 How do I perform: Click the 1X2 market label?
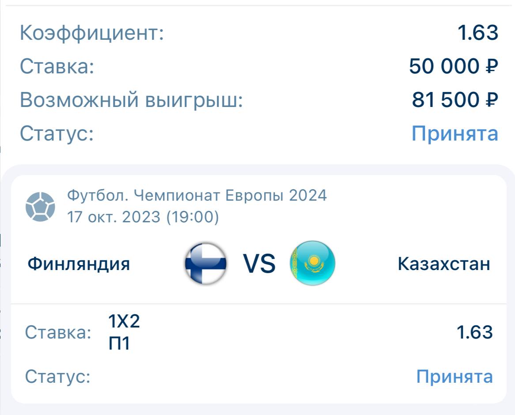click(124, 322)
